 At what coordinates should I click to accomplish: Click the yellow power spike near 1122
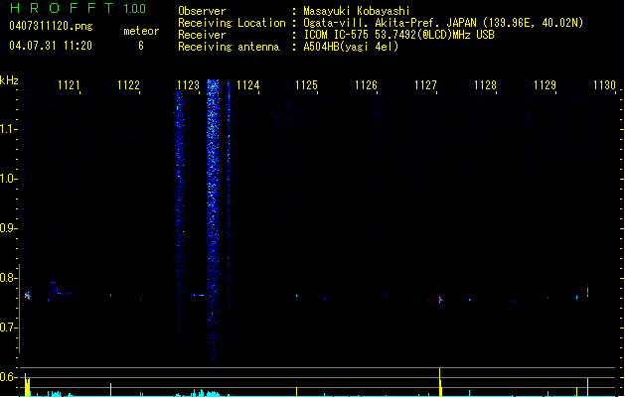click(111, 390)
